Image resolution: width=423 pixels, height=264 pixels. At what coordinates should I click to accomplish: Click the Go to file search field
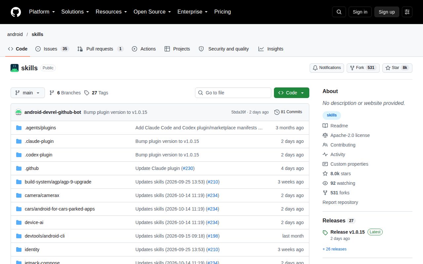click(233, 93)
